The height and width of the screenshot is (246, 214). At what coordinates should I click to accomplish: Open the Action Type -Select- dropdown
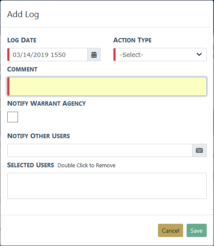160,55
